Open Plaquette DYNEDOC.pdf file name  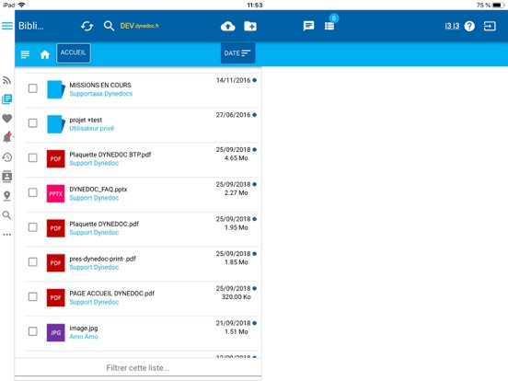click(104, 224)
